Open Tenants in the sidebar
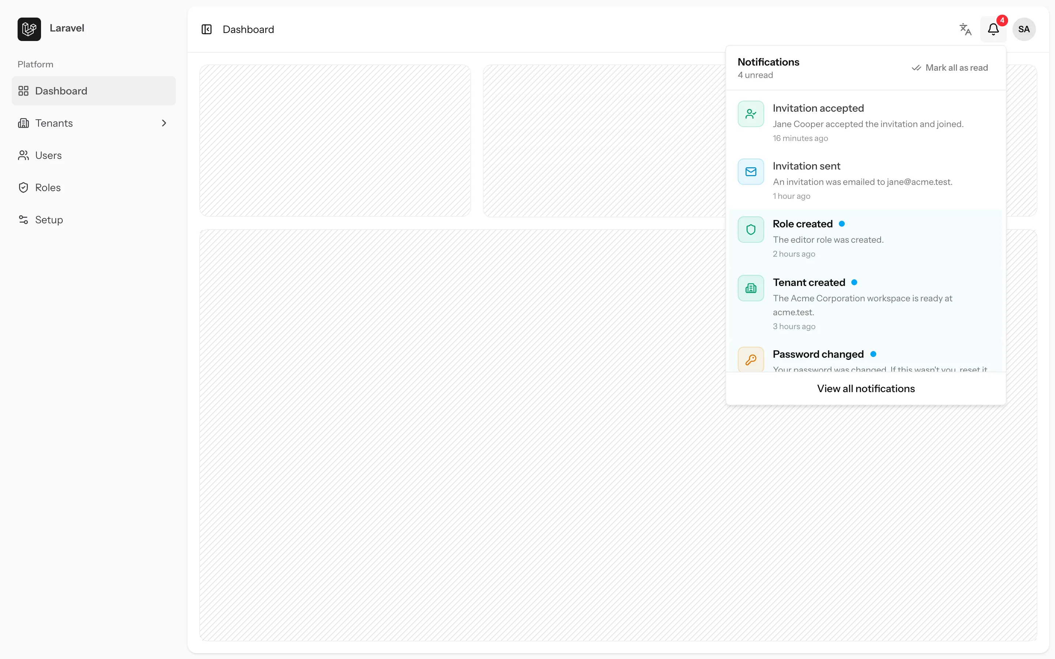 (94, 123)
